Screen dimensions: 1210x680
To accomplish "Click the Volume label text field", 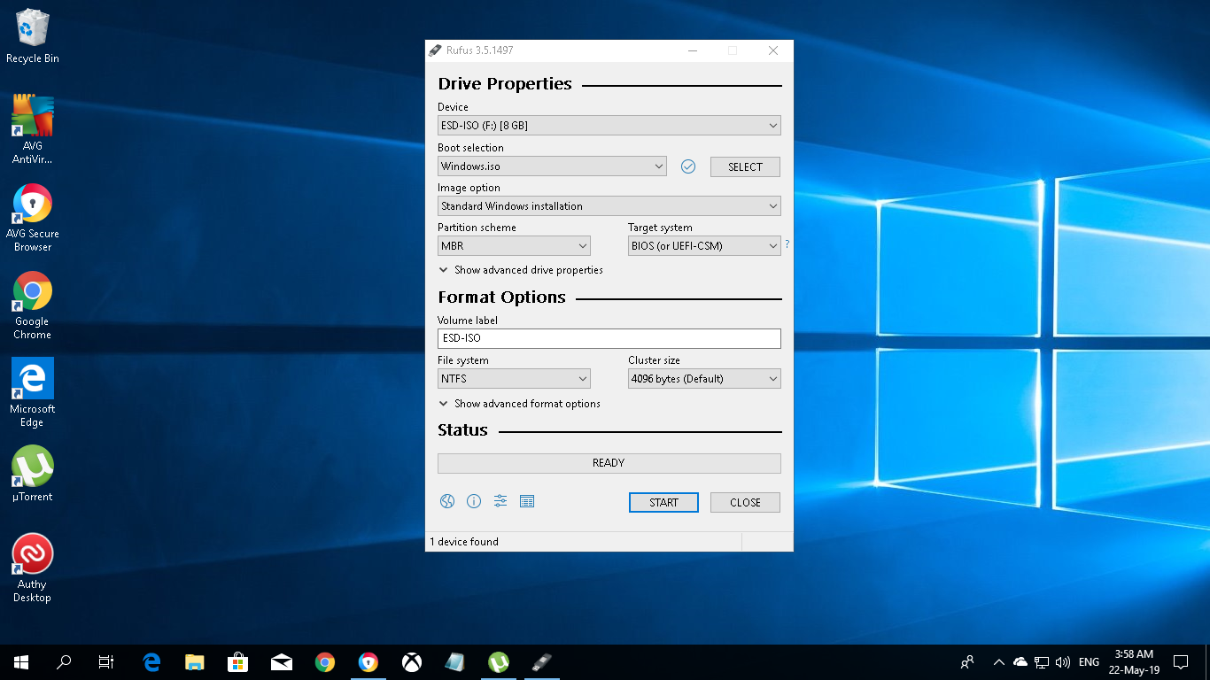I will [609, 338].
